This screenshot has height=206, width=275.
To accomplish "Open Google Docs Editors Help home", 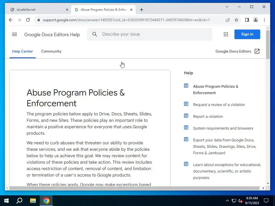I will (52, 35).
